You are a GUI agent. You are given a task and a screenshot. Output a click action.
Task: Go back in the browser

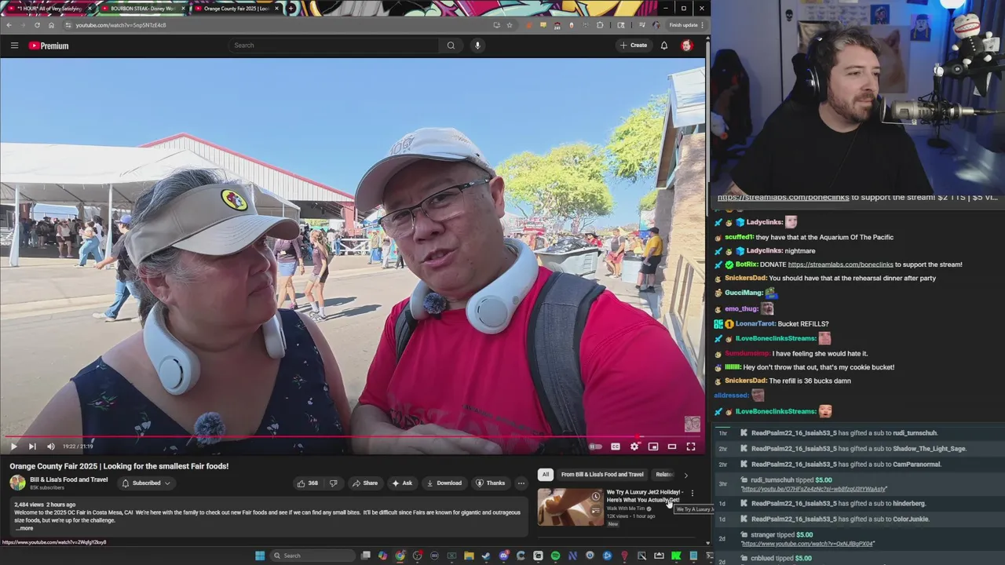point(9,25)
